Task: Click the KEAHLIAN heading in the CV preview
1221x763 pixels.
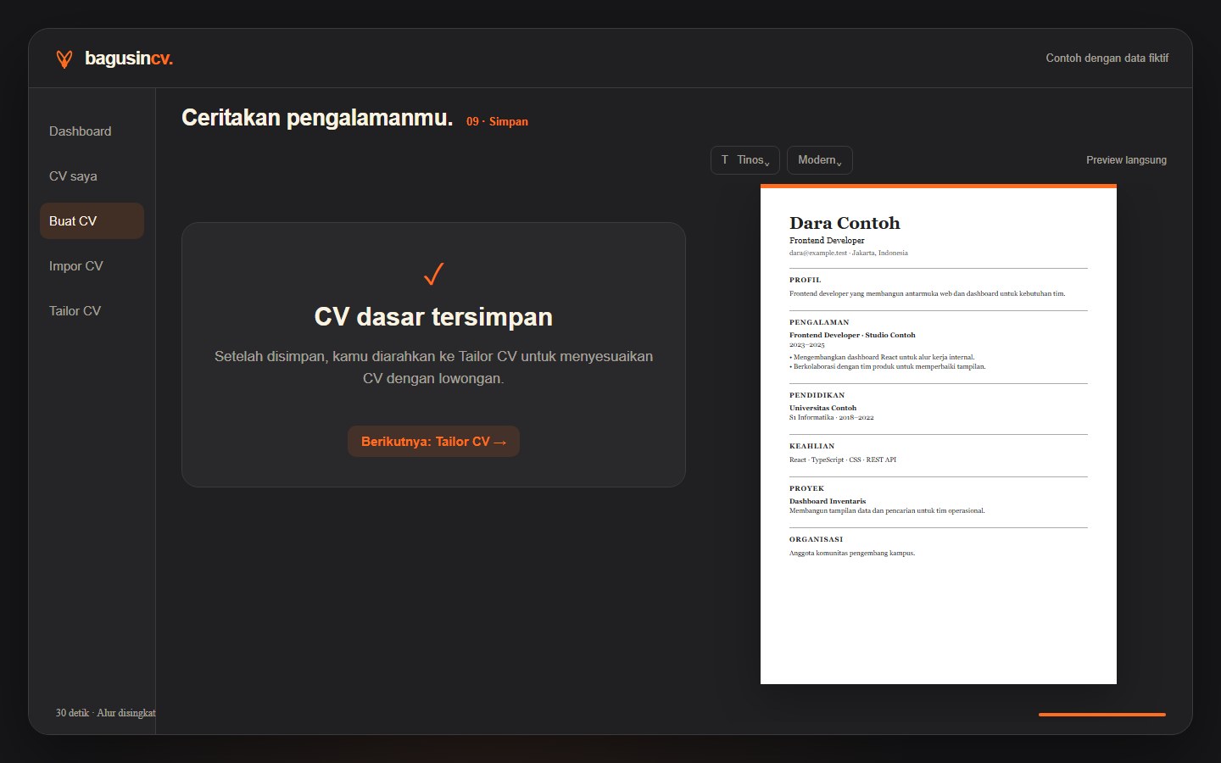Action: [x=812, y=446]
